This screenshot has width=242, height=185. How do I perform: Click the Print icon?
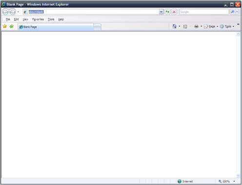pyautogui.click(x=197, y=26)
